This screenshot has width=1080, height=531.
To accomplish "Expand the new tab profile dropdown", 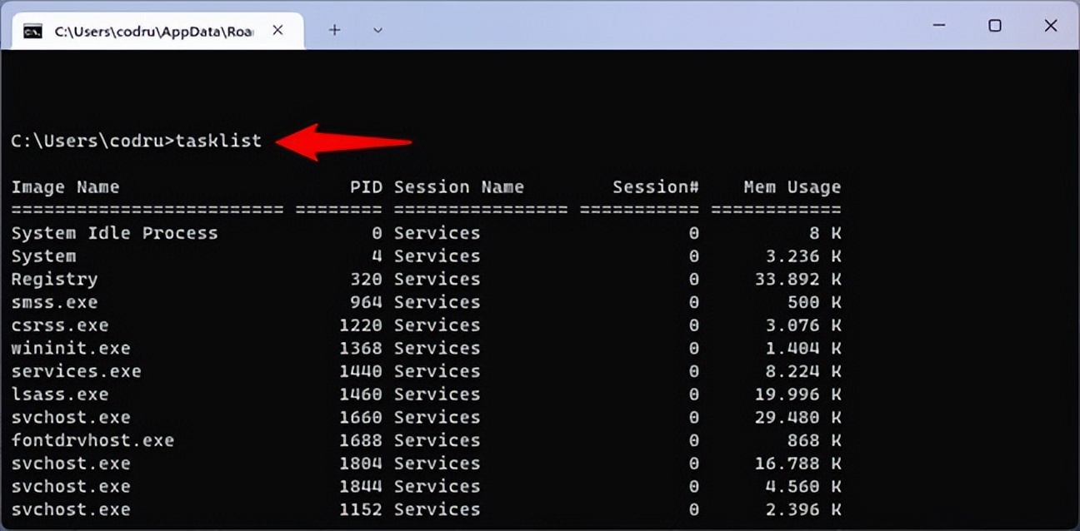I will 377,30.
